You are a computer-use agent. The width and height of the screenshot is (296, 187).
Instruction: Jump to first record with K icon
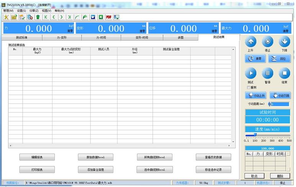(46, 17)
